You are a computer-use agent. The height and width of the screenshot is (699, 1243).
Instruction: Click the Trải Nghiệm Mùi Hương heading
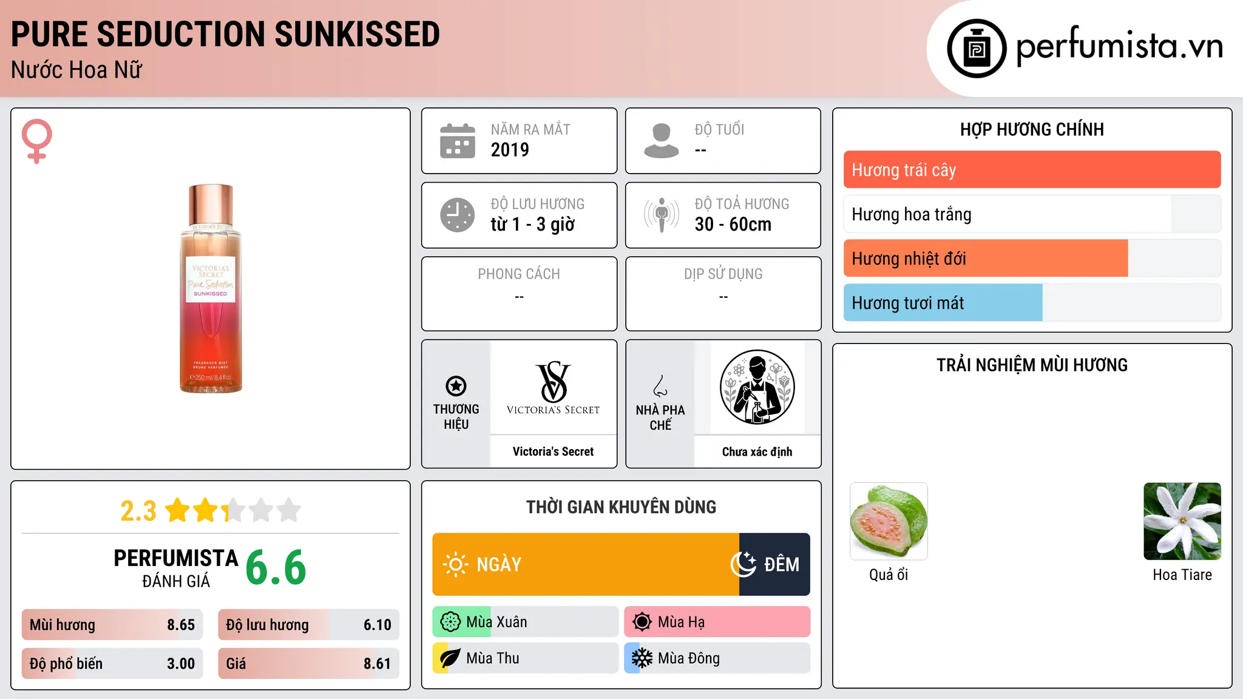1032,365
